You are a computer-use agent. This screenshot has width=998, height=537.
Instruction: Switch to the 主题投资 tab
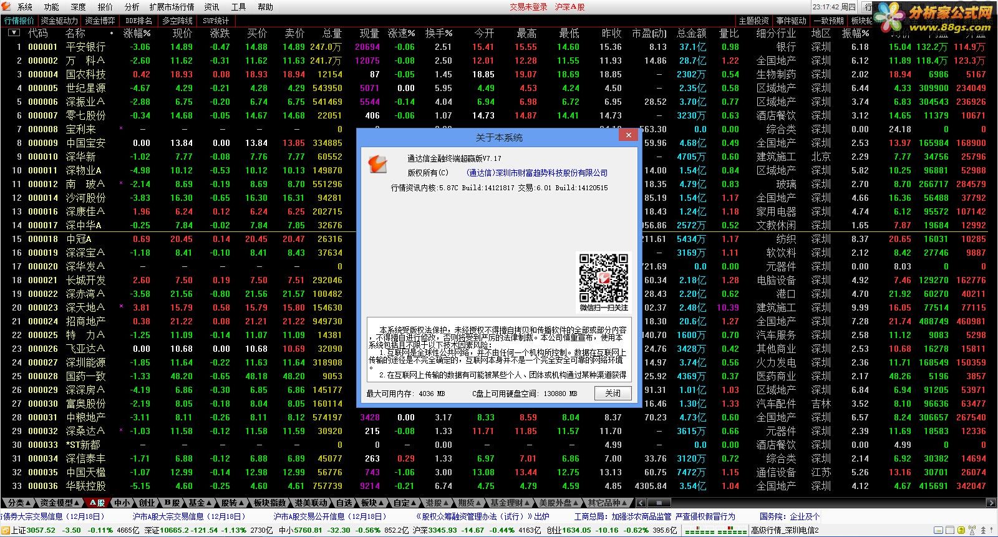click(x=754, y=21)
